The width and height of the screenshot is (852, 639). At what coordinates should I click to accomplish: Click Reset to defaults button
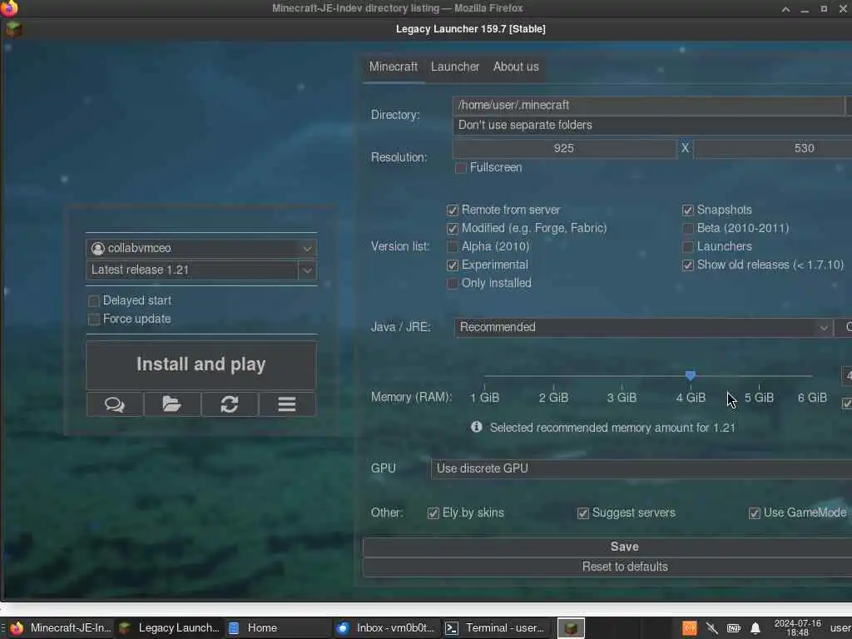point(607,567)
